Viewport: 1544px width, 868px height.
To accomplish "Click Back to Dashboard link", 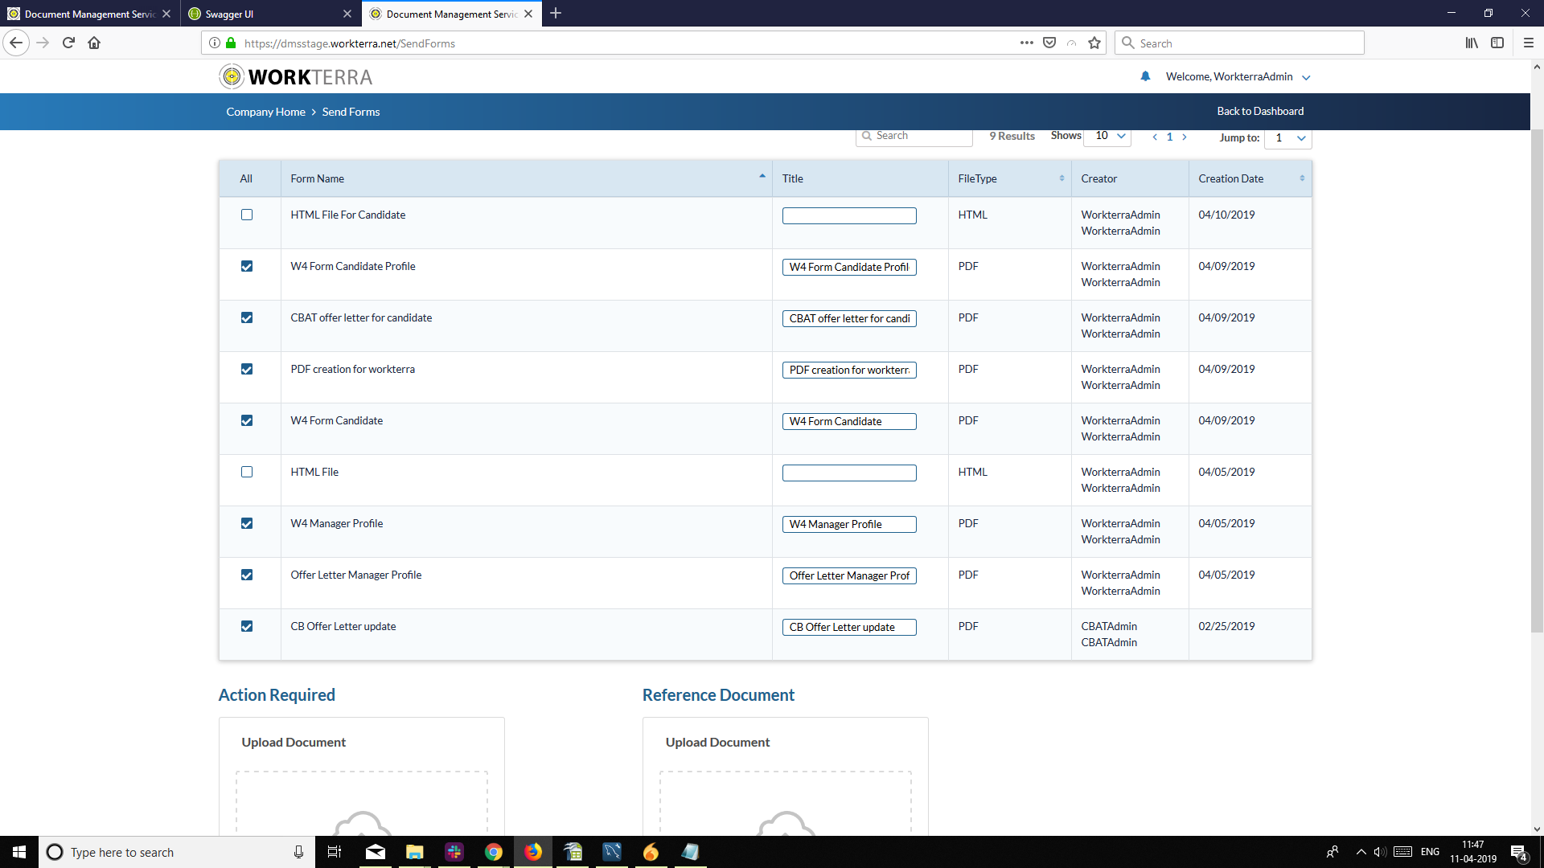I will pos(1260,112).
